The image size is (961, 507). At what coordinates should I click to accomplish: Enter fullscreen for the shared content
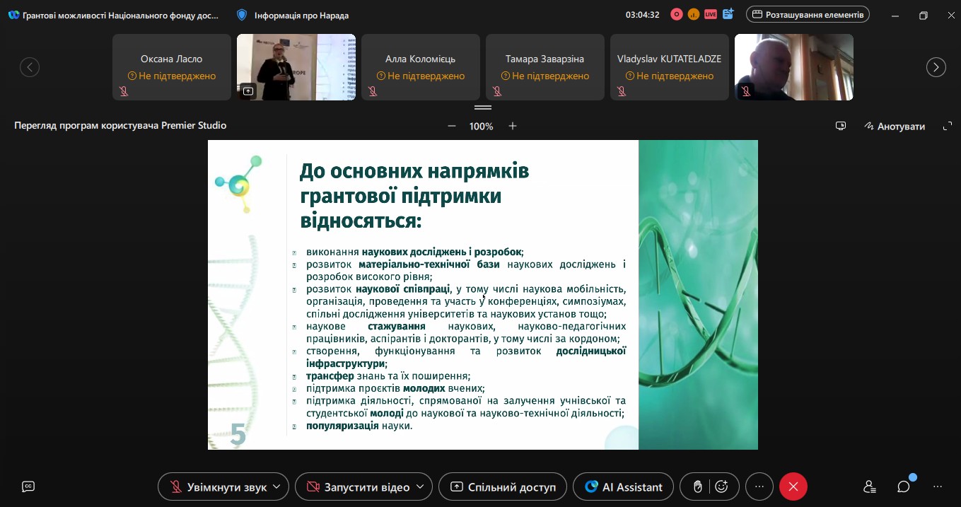tap(948, 126)
